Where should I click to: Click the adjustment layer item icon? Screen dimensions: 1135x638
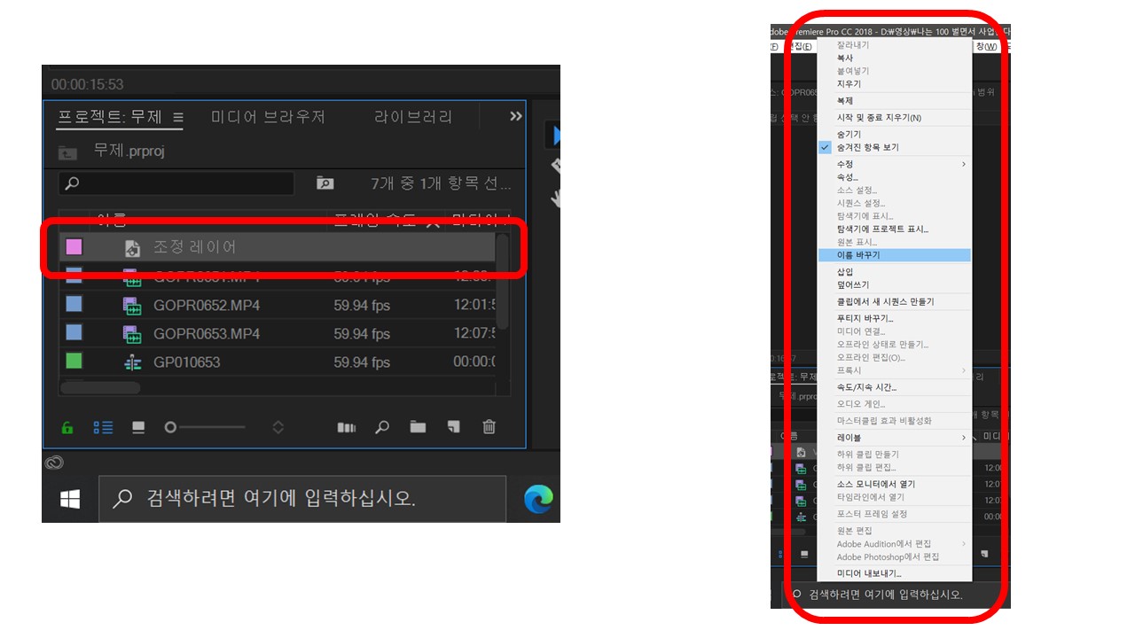[133, 247]
